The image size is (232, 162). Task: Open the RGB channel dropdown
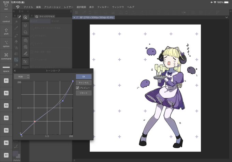(22, 77)
